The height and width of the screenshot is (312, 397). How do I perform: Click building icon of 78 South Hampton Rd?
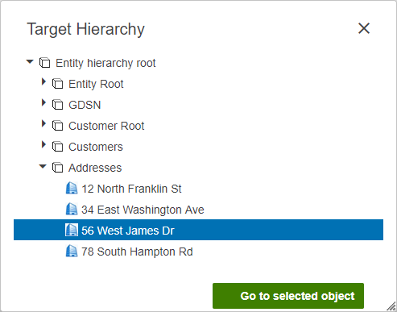click(72, 251)
